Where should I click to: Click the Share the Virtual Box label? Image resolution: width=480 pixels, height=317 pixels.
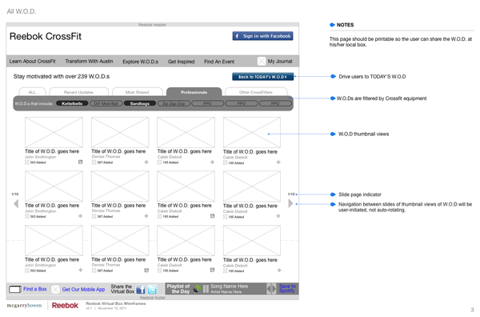click(122, 289)
